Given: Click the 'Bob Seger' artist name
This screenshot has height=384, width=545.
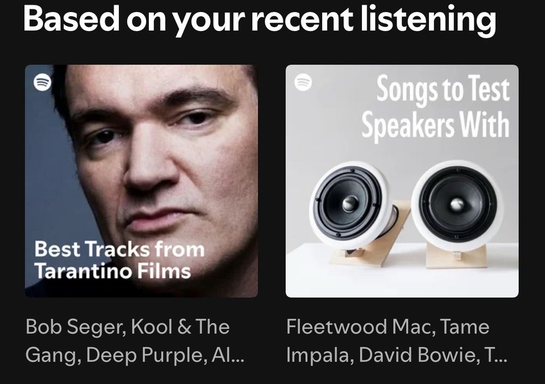Looking at the screenshot, I should (x=76, y=327).
